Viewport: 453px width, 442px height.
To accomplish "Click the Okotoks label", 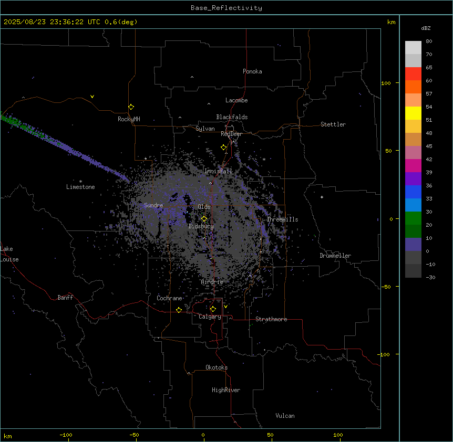I will pyautogui.click(x=217, y=367).
